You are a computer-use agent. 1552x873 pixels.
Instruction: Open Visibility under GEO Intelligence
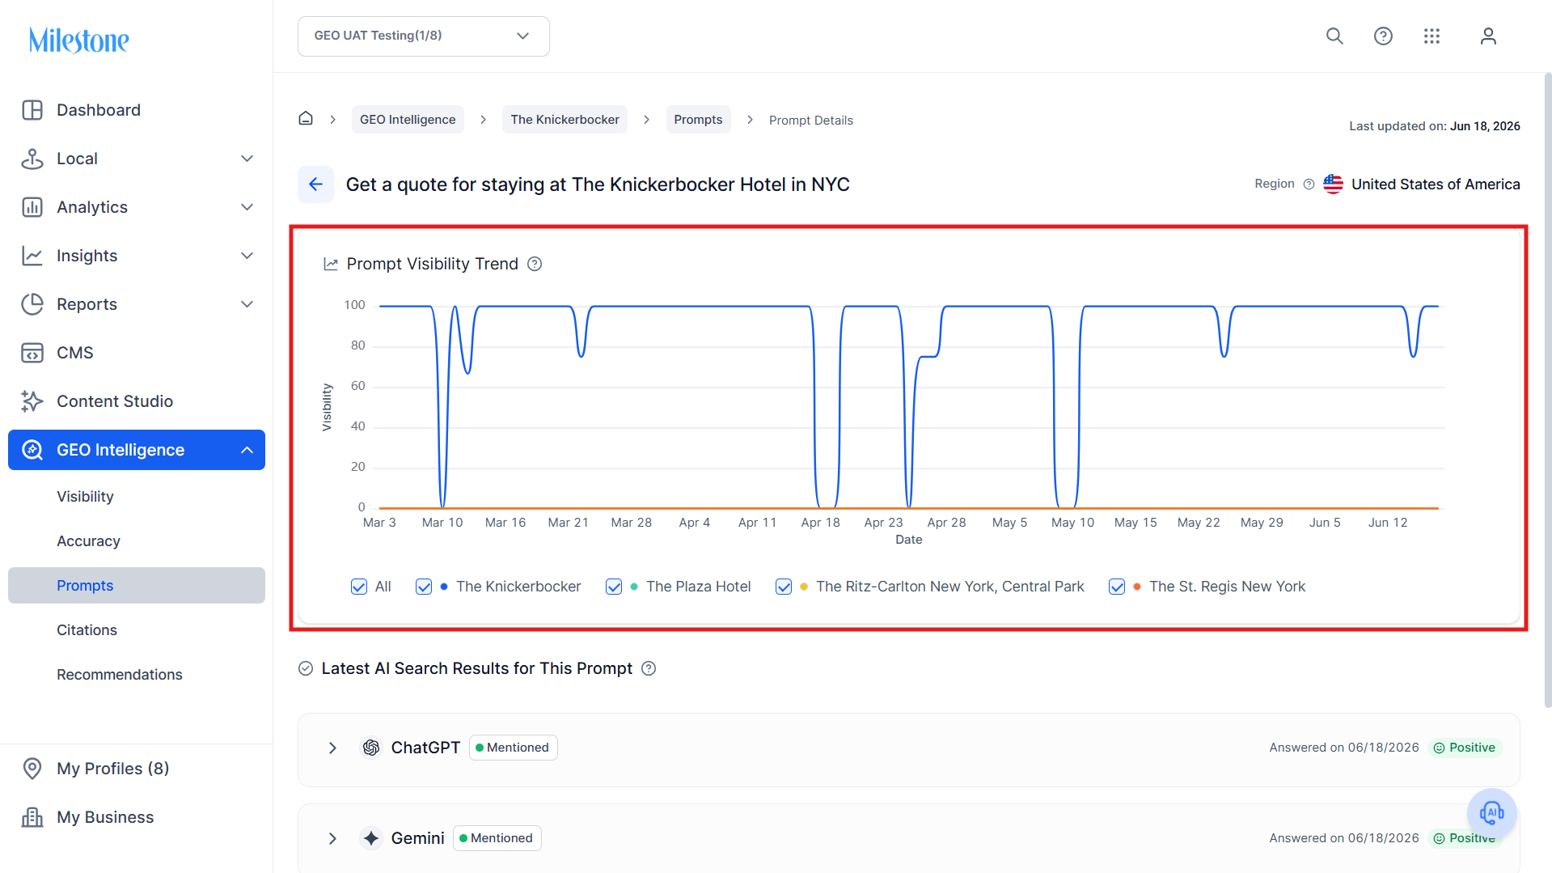point(85,497)
